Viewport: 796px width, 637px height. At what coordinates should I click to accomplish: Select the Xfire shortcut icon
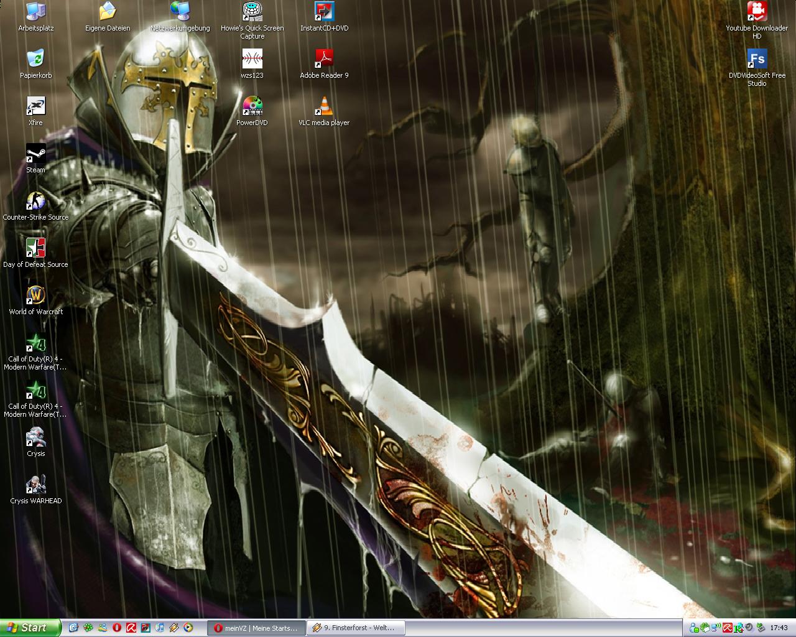(36, 112)
